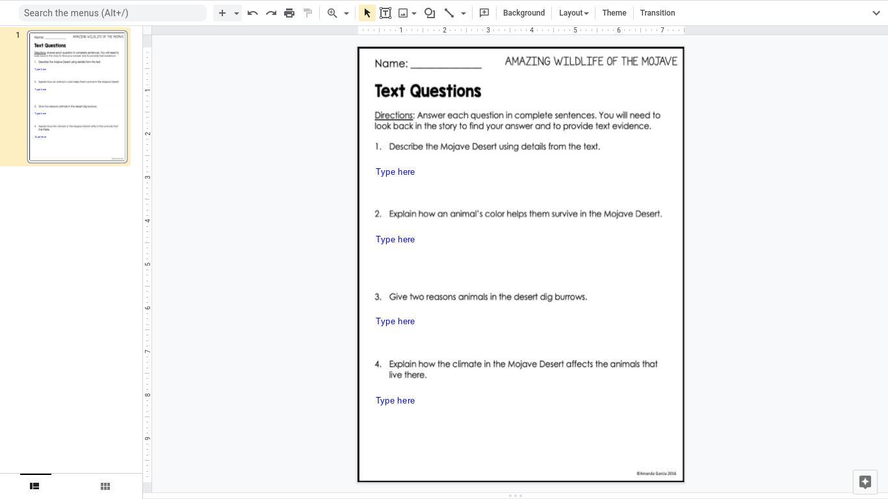
Task: Select the Paint format tool
Action: click(308, 13)
